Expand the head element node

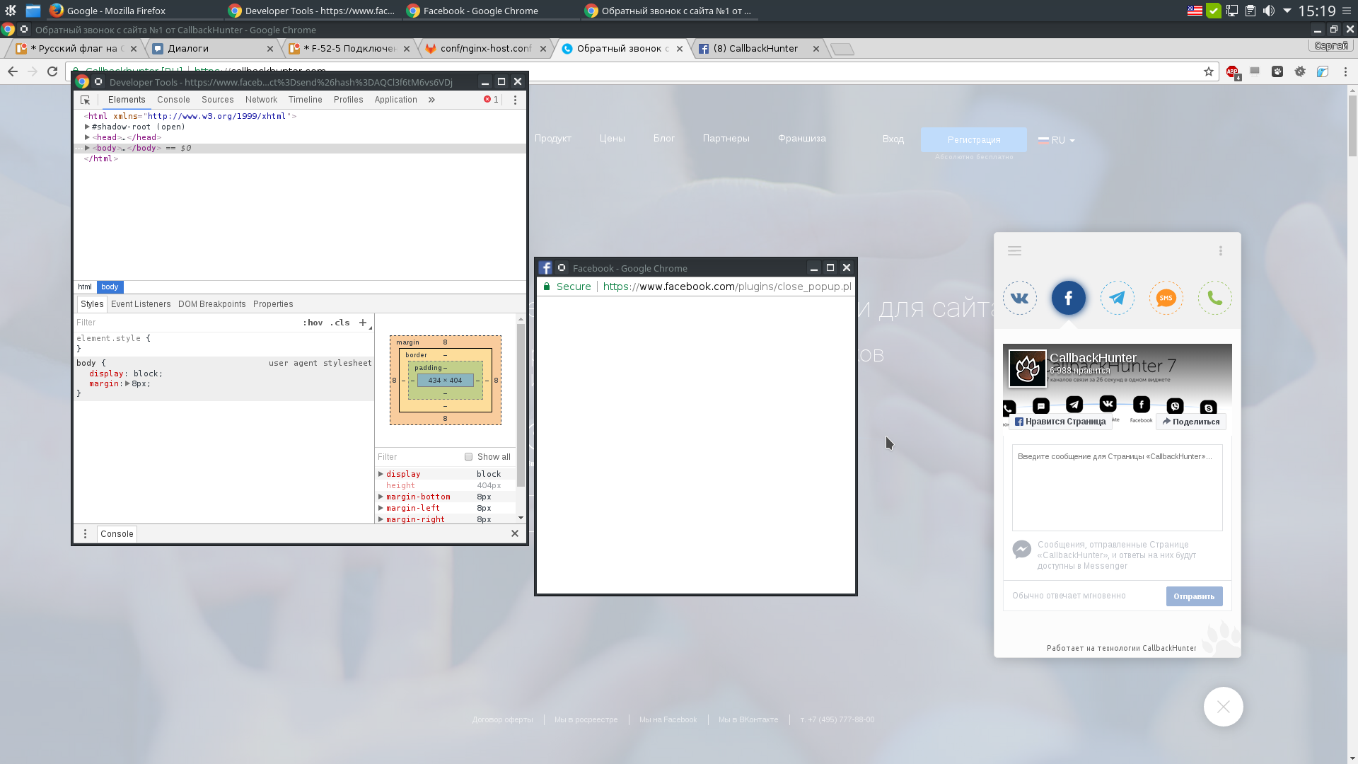coord(87,137)
